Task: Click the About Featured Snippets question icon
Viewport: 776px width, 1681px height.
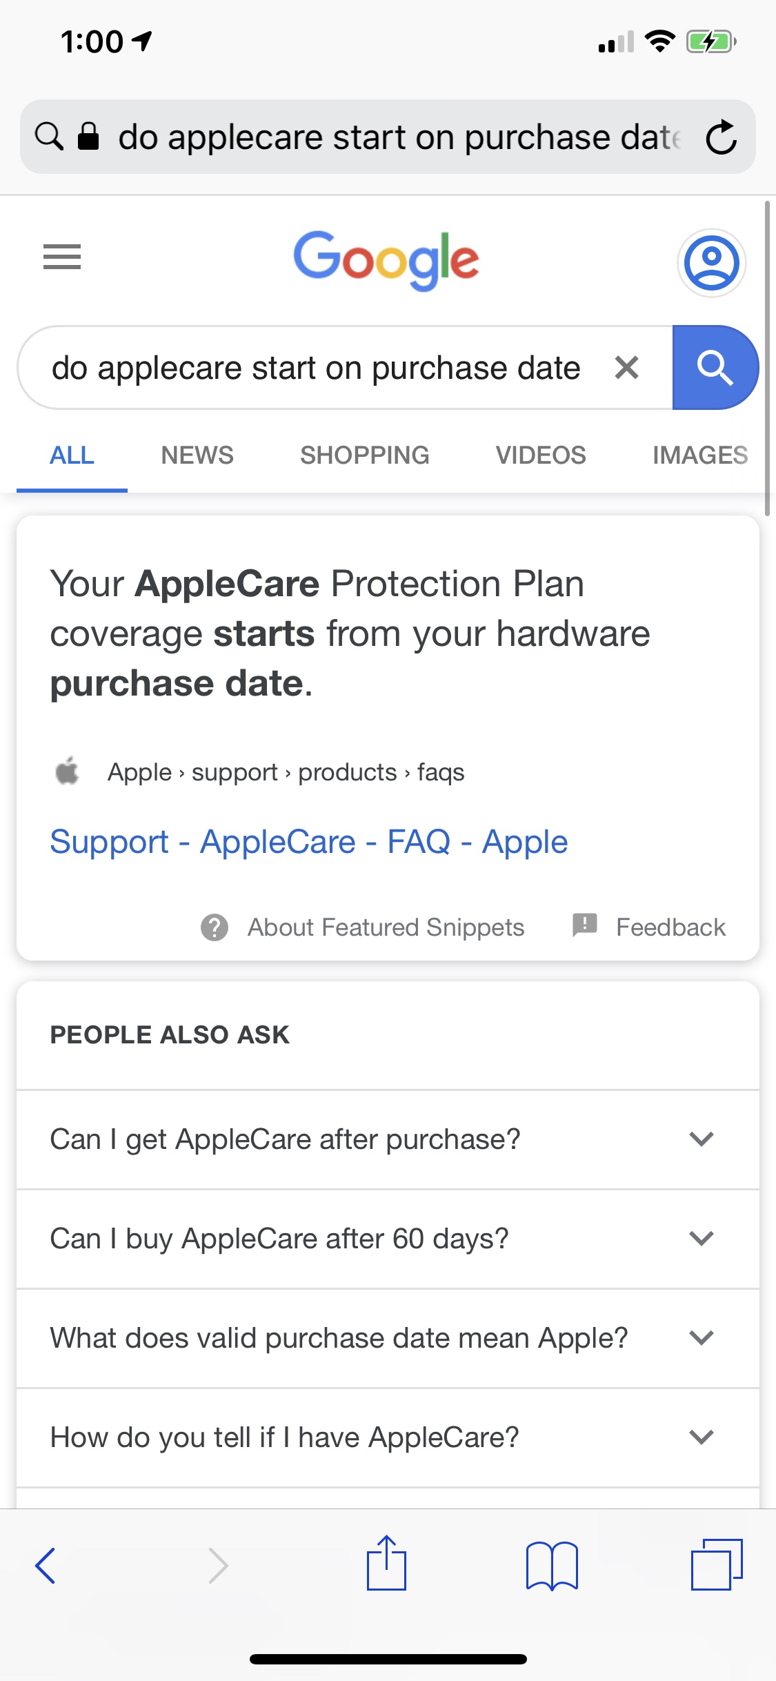Action: click(x=215, y=927)
